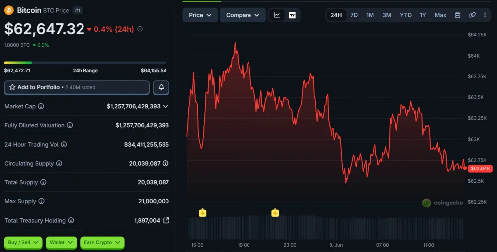Open the calendar date range icon
The height and width of the screenshot is (252, 497).
(457, 15)
